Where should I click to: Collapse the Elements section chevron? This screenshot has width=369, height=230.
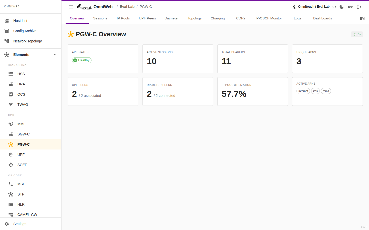tap(55, 55)
